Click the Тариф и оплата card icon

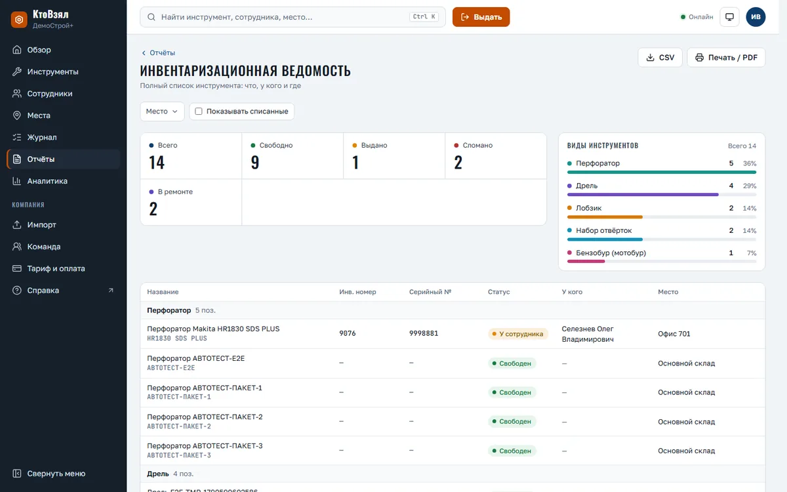tap(18, 268)
